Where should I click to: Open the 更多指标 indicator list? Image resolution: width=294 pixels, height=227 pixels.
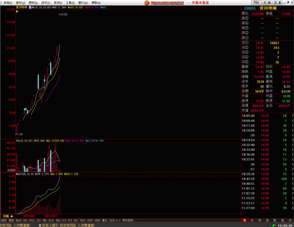tap(128, 220)
